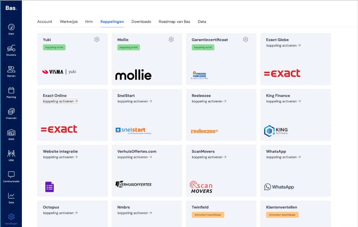Activate the Exact Globe koppeling
This screenshot has height=227, width=358.
tap(283, 45)
